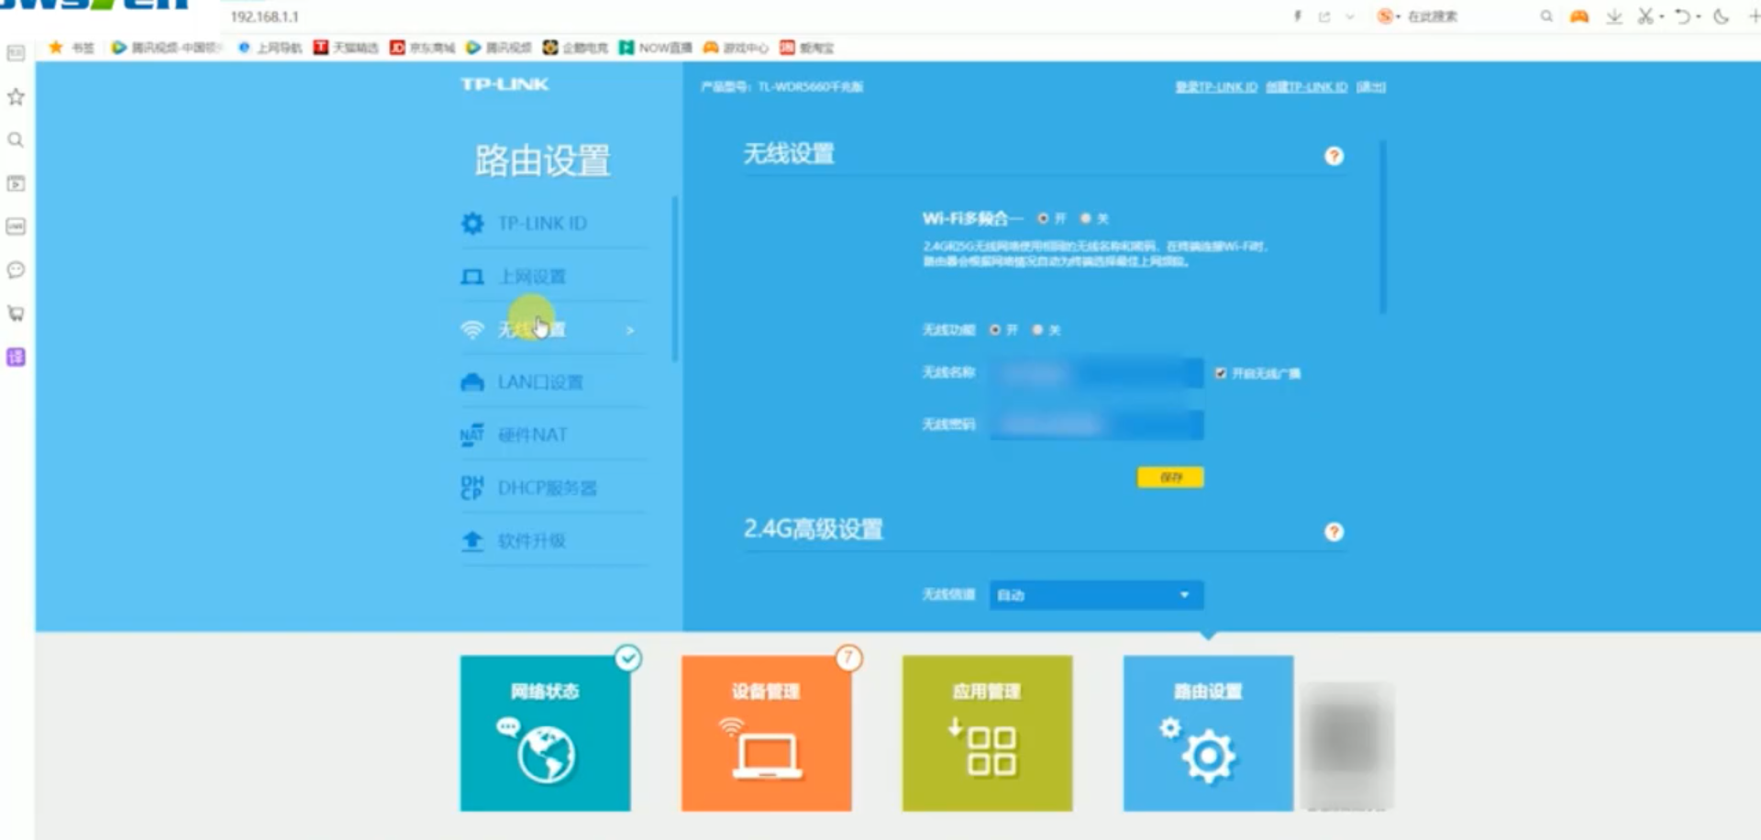Click the shopping cart sidebar icon
1761x840 pixels.
tap(16, 314)
